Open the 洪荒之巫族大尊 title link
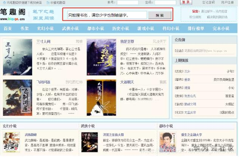Viewport: 239px width, 158px height. tap(113, 135)
